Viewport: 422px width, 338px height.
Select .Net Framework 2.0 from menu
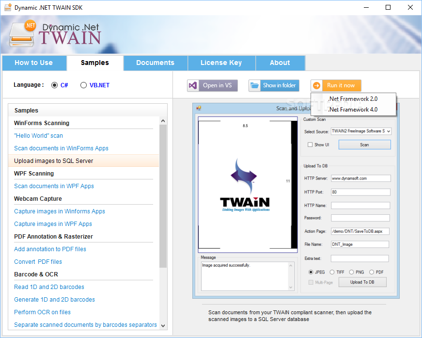(x=353, y=99)
